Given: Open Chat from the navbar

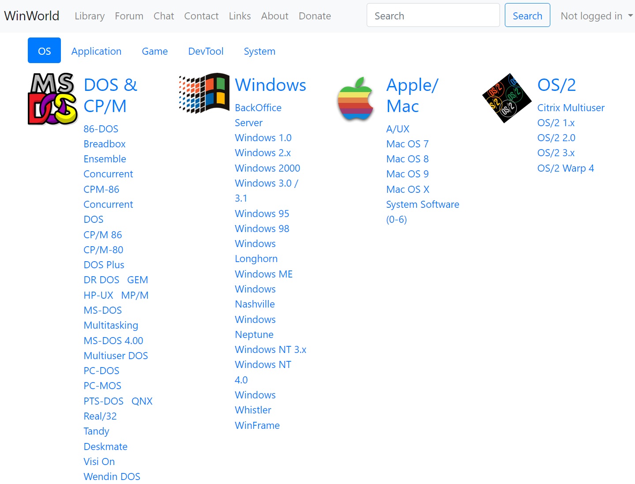Looking at the screenshot, I should point(164,16).
